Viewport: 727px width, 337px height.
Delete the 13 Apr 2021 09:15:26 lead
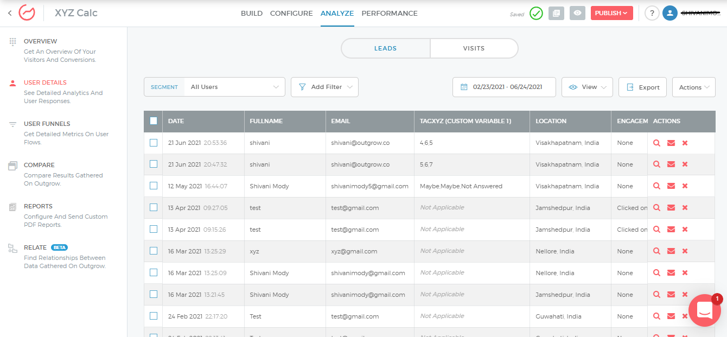click(x=685, y=230)
